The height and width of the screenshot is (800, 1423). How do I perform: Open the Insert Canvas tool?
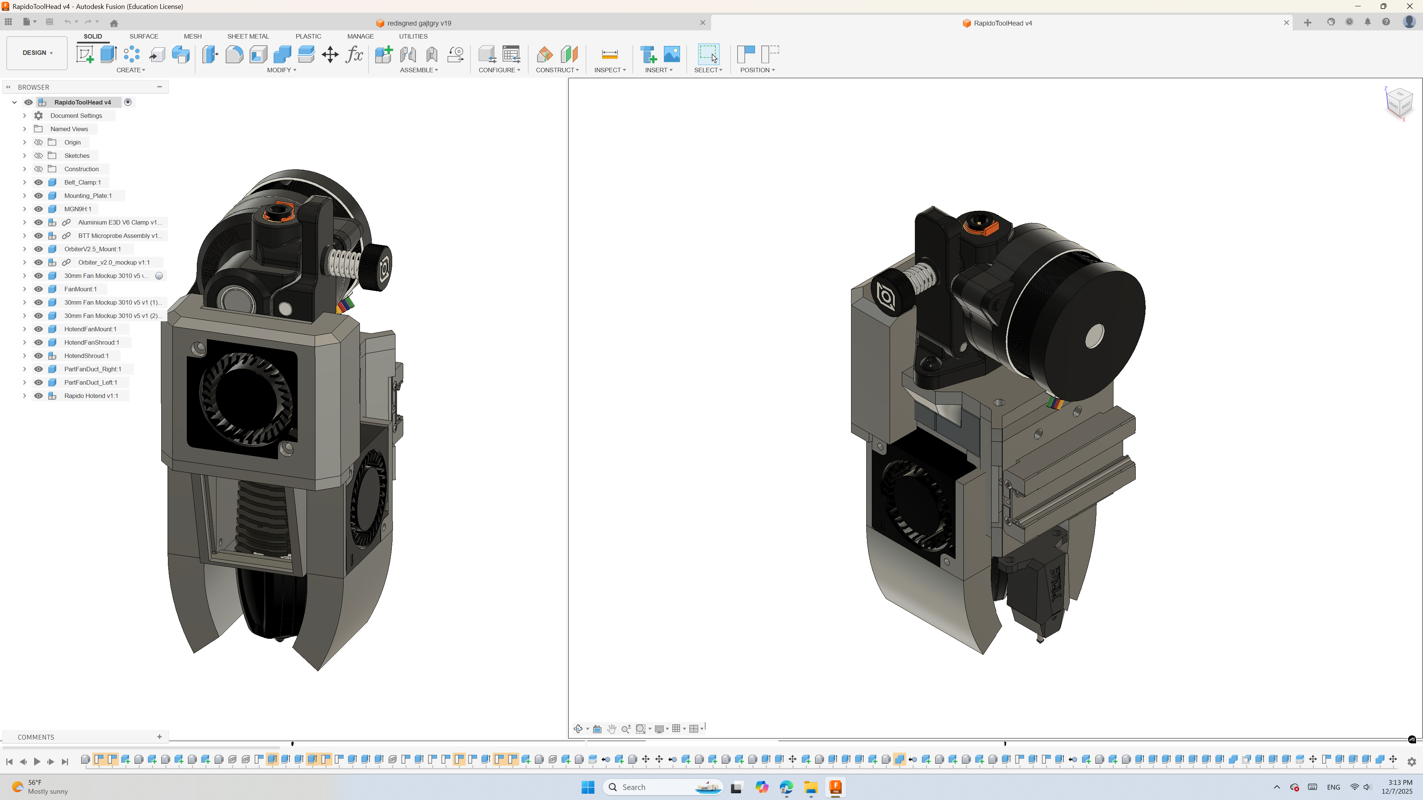tap(672, 54)
